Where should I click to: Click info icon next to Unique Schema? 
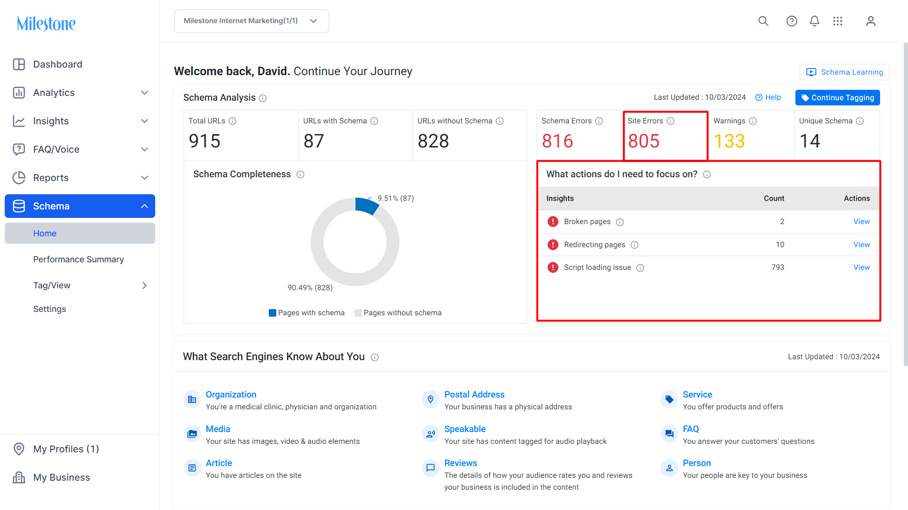tap(860, 121)
